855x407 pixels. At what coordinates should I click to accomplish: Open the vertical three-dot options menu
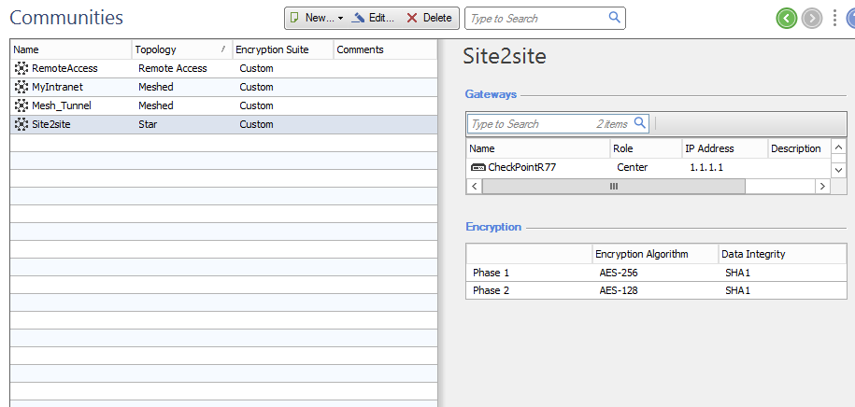(x=834, y=19)
